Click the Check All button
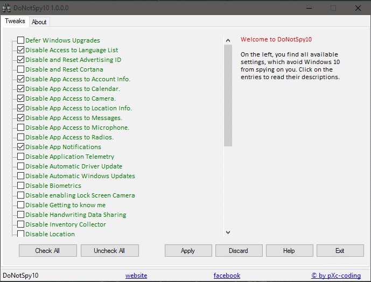 [x=48, y=251]
